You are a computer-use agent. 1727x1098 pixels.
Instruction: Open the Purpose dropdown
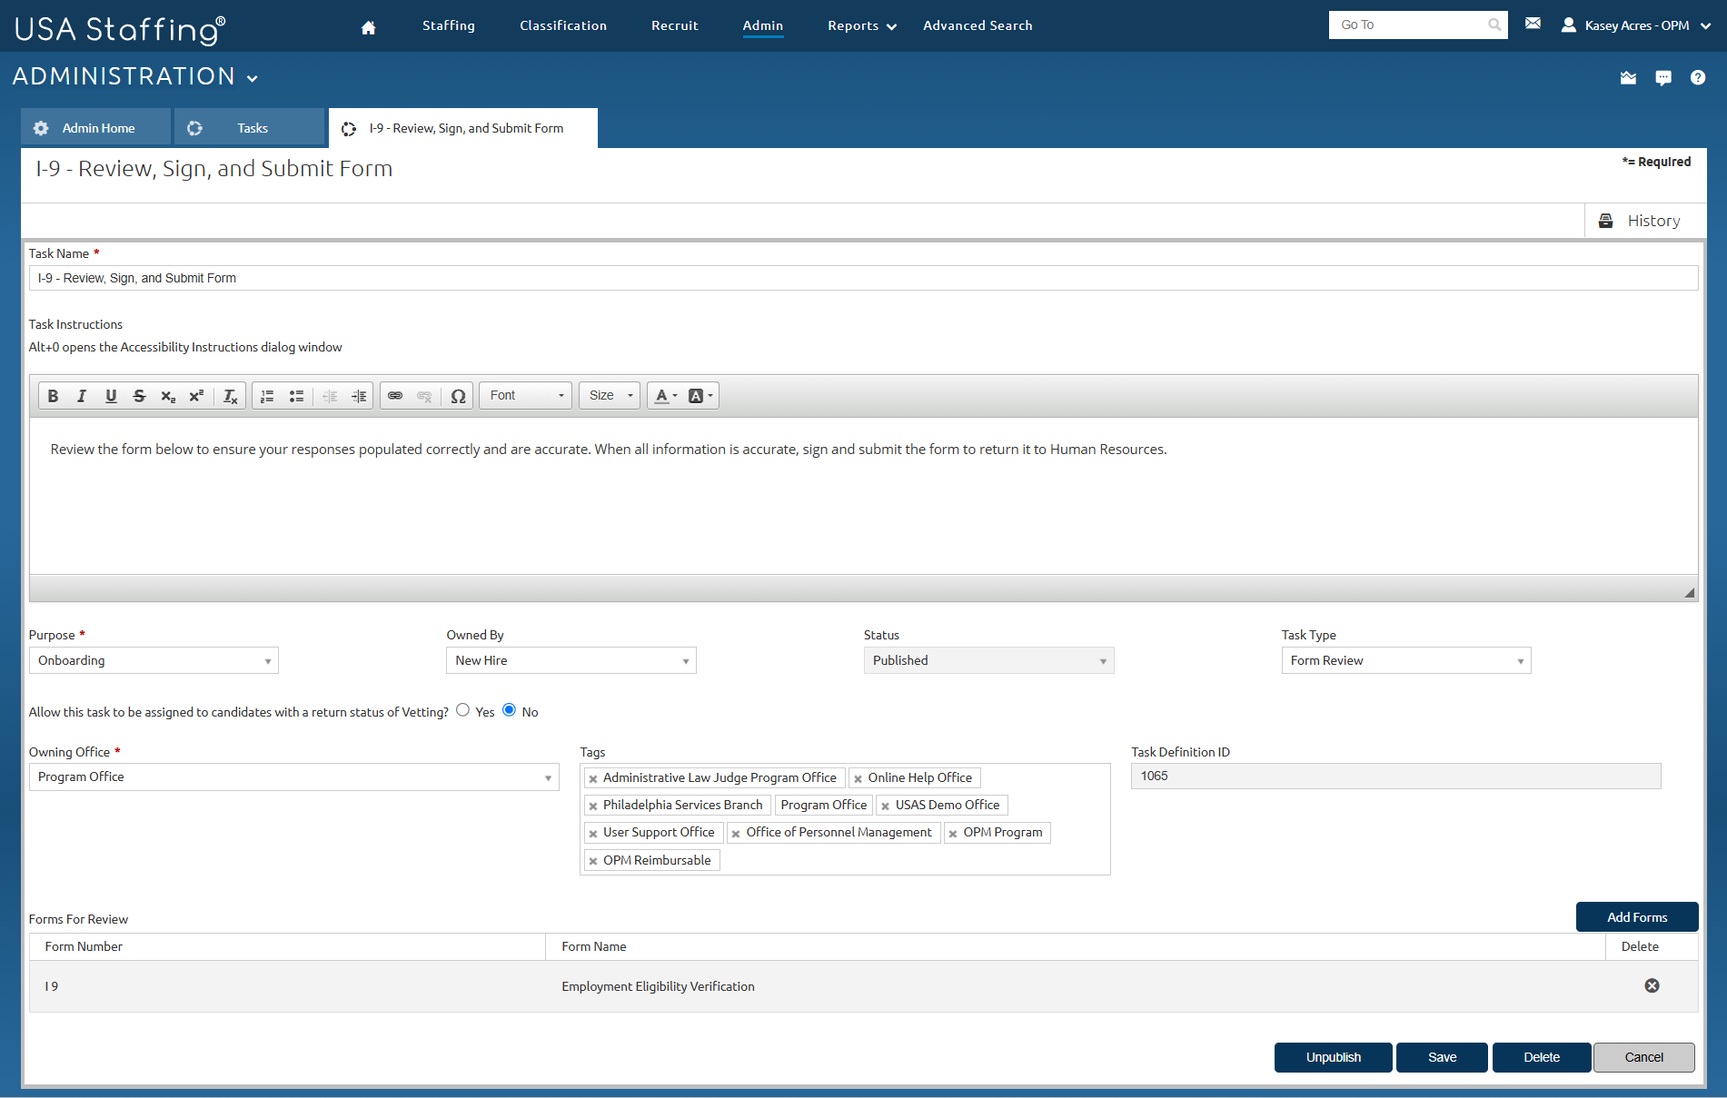pyautogui.click(x=153, y=660)
